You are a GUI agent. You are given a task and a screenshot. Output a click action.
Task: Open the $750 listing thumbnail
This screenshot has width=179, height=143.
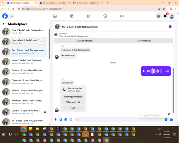tap(56, 35)
